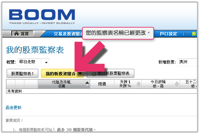Open 戶口設定 menu
This screenshot has width=200, height=133.
click(168, 34)
